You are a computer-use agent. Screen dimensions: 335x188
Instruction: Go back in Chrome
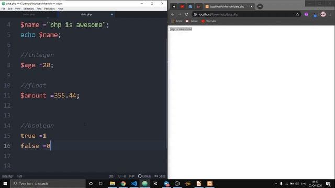click(173, 14)
